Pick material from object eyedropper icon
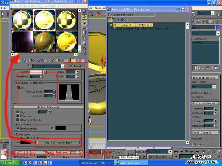The height and width of the screenshot is (166, 222). pyautogui.click(x=29, y=66)
